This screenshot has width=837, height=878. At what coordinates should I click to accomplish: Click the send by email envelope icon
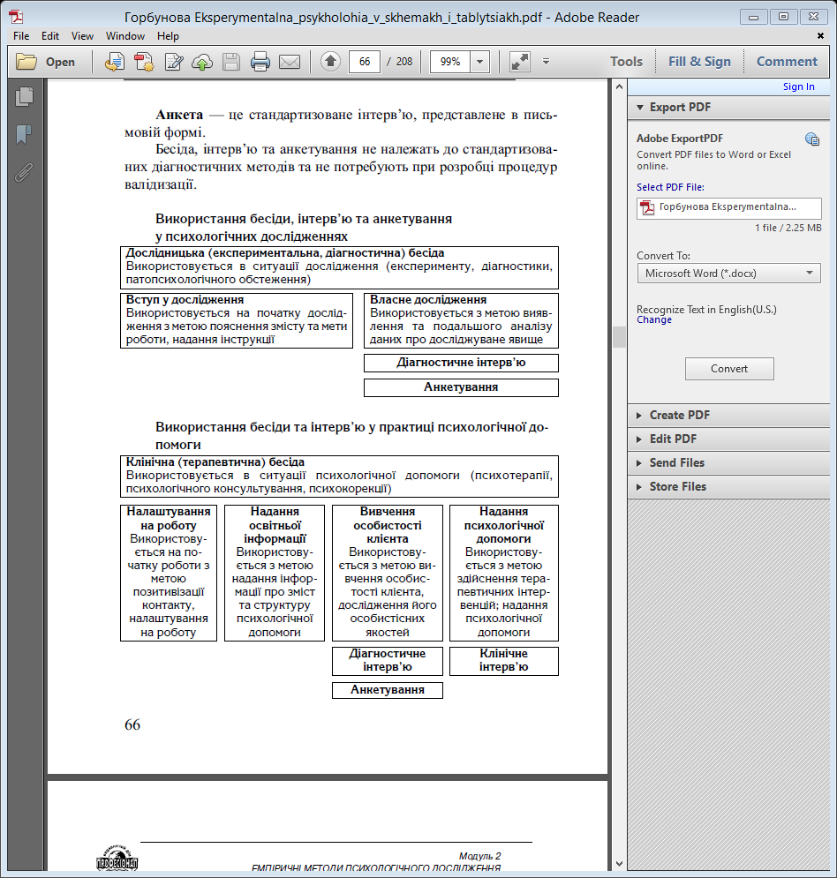point(290,62)
